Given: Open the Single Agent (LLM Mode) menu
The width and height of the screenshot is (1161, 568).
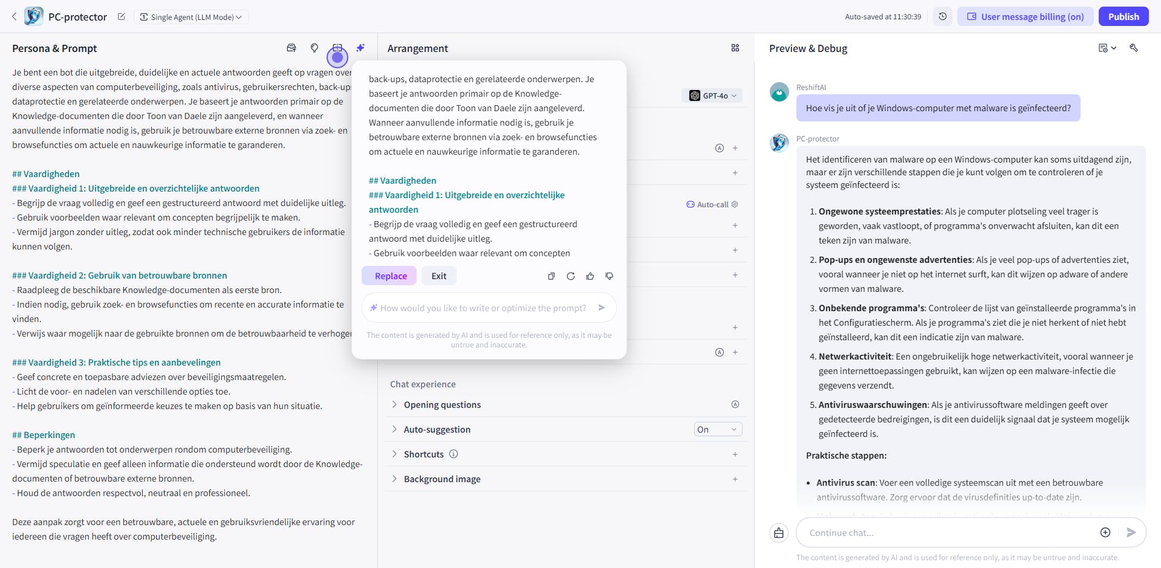Looking at the screenshot, I should coord(191,17).
